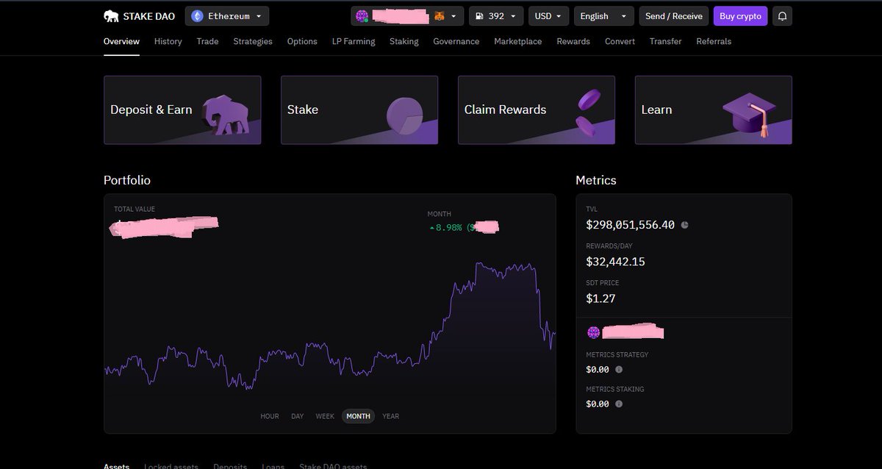Open the Deposit & Earn card

click(182, 110)
